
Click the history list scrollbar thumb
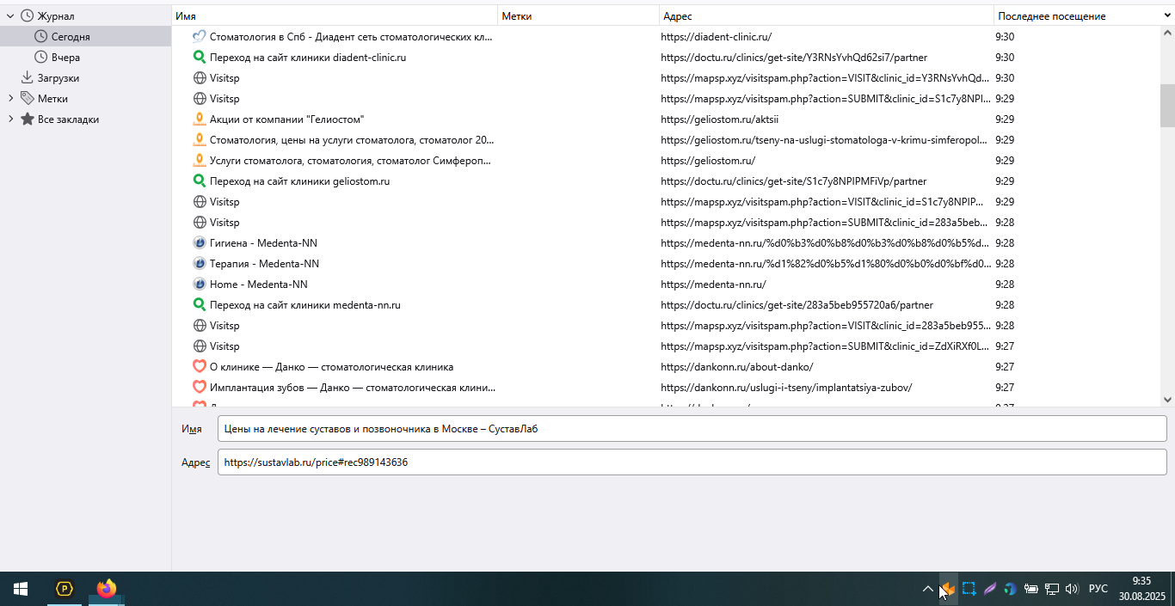pos(1167,105)
